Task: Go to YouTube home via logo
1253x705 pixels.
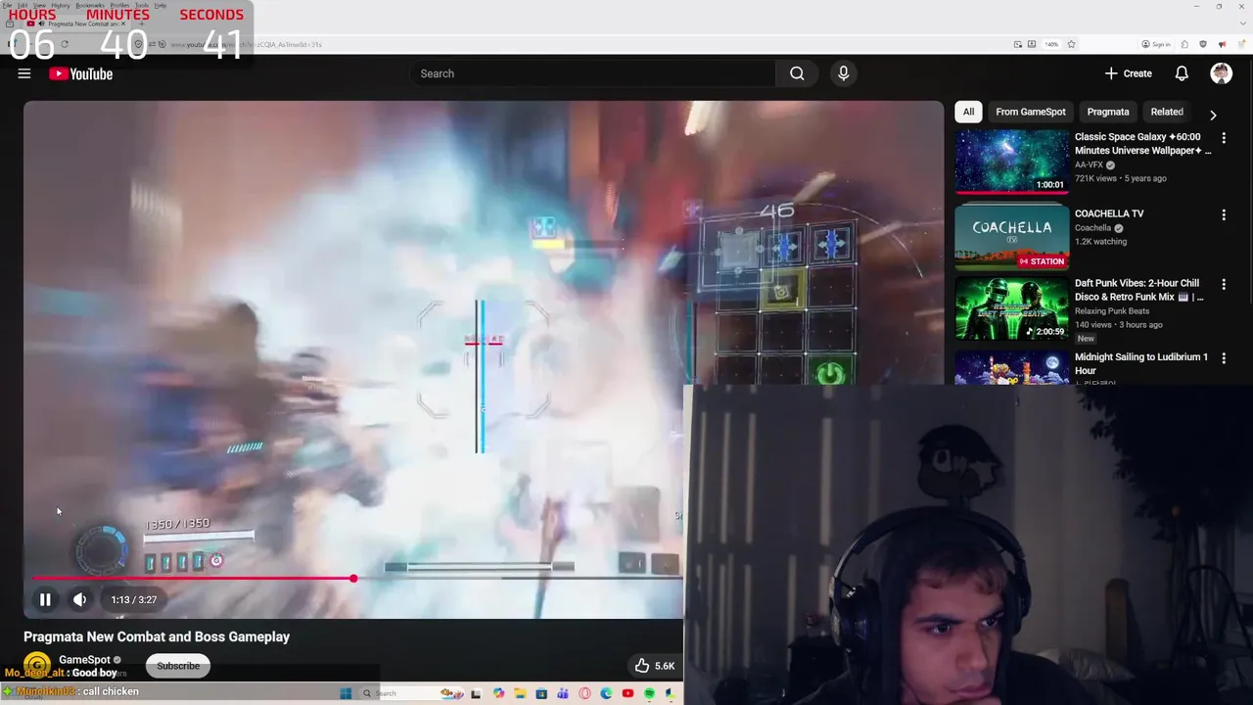Action: pyautogui.click(x=80, y=73)
